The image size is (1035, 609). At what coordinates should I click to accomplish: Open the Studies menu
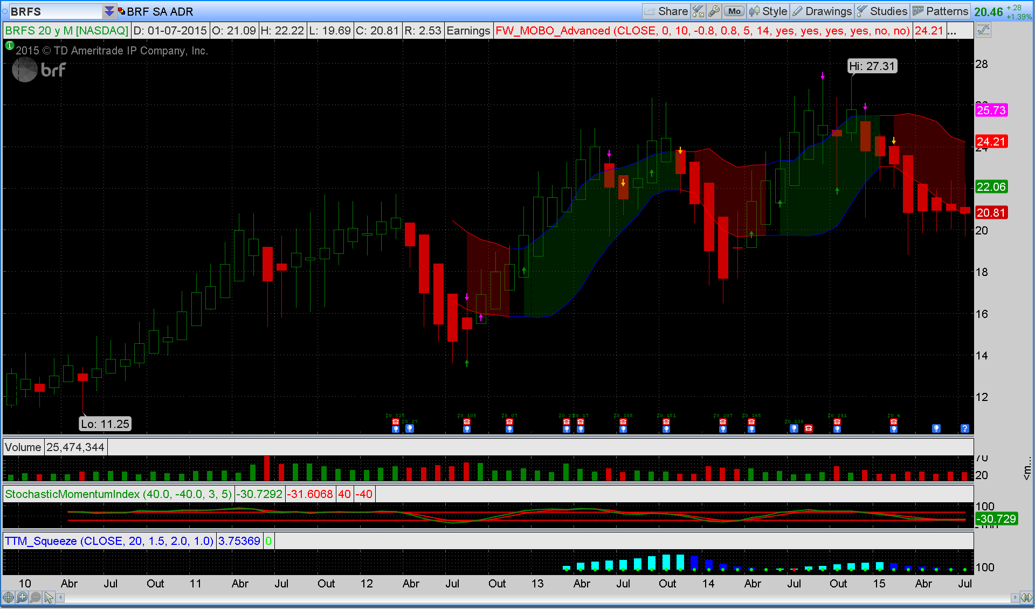[882, 11]
